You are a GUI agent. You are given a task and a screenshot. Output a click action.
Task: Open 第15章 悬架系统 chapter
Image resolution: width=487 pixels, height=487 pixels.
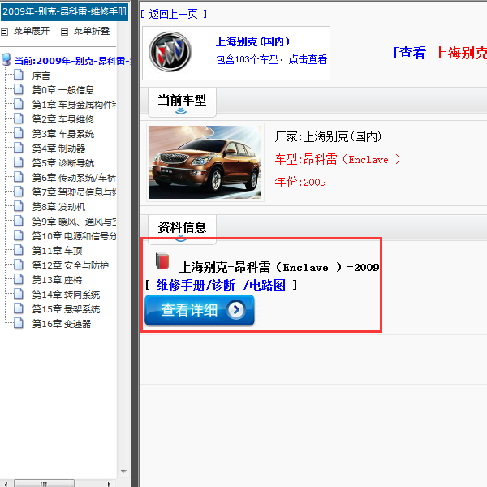67,309
